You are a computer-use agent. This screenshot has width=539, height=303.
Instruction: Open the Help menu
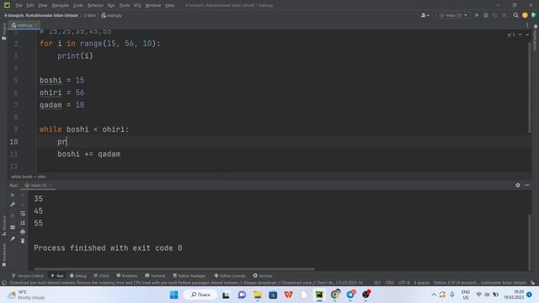pyautogui.click(x=169, y=5)
